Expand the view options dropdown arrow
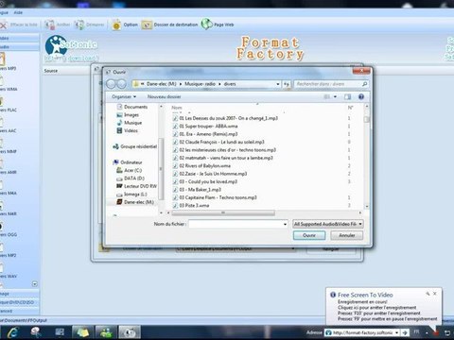Image resolution: width=454 pixels, height=340 pixels. pos(335,96)
